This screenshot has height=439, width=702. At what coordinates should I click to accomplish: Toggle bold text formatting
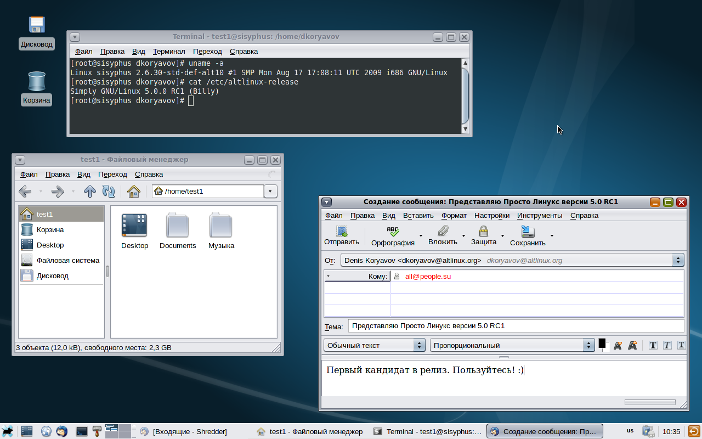point(653,345)
